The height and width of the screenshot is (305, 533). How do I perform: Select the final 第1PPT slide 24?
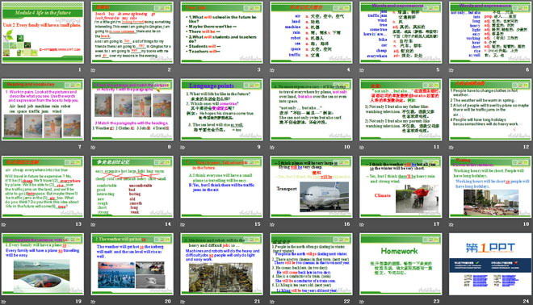(490, 264)
